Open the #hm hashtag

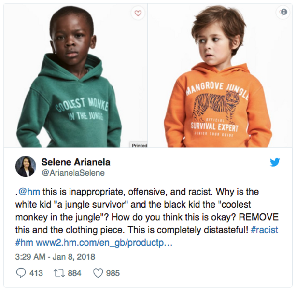(24, 242)
